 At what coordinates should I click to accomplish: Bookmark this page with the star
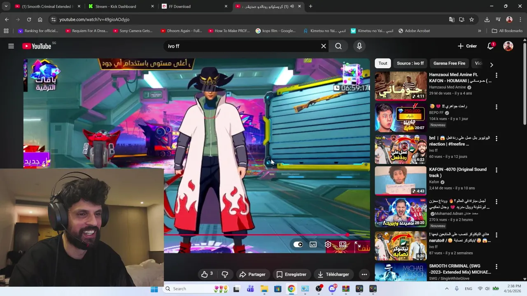(471, 19)
